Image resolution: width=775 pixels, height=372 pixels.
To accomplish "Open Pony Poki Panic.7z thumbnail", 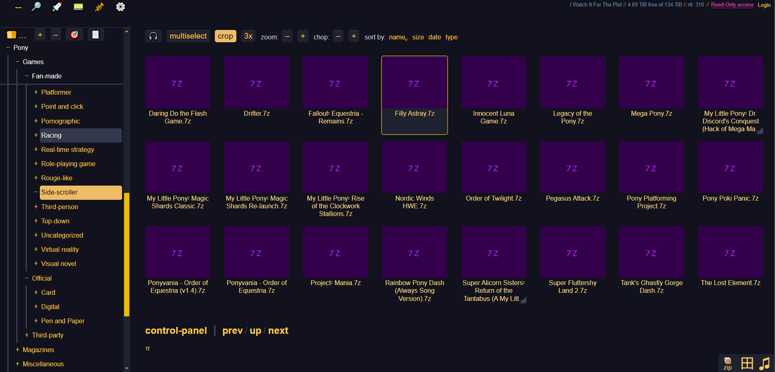I will pyautogui.click(x=730, y=167).
